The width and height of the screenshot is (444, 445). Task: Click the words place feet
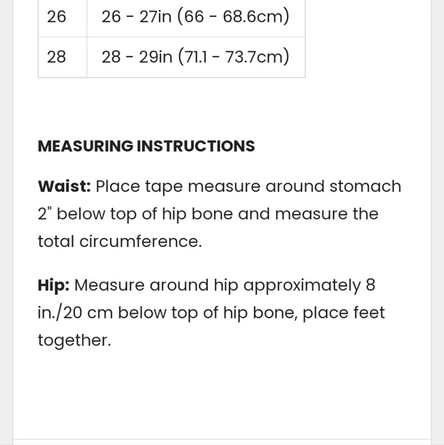pos(344,313)
